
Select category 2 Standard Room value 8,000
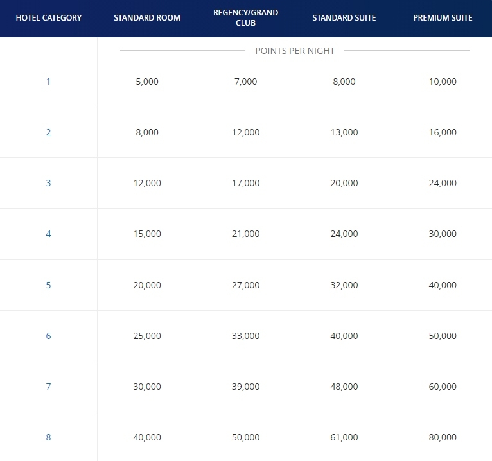[x=147, y=132]
